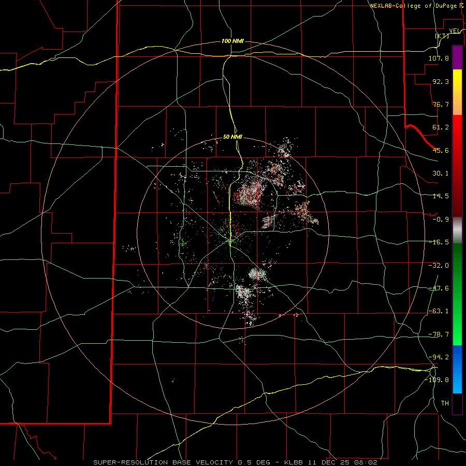Screen dimensions: 466x466
Task: Select the -47.6 velocity scale value
Action: click(439, 288)
